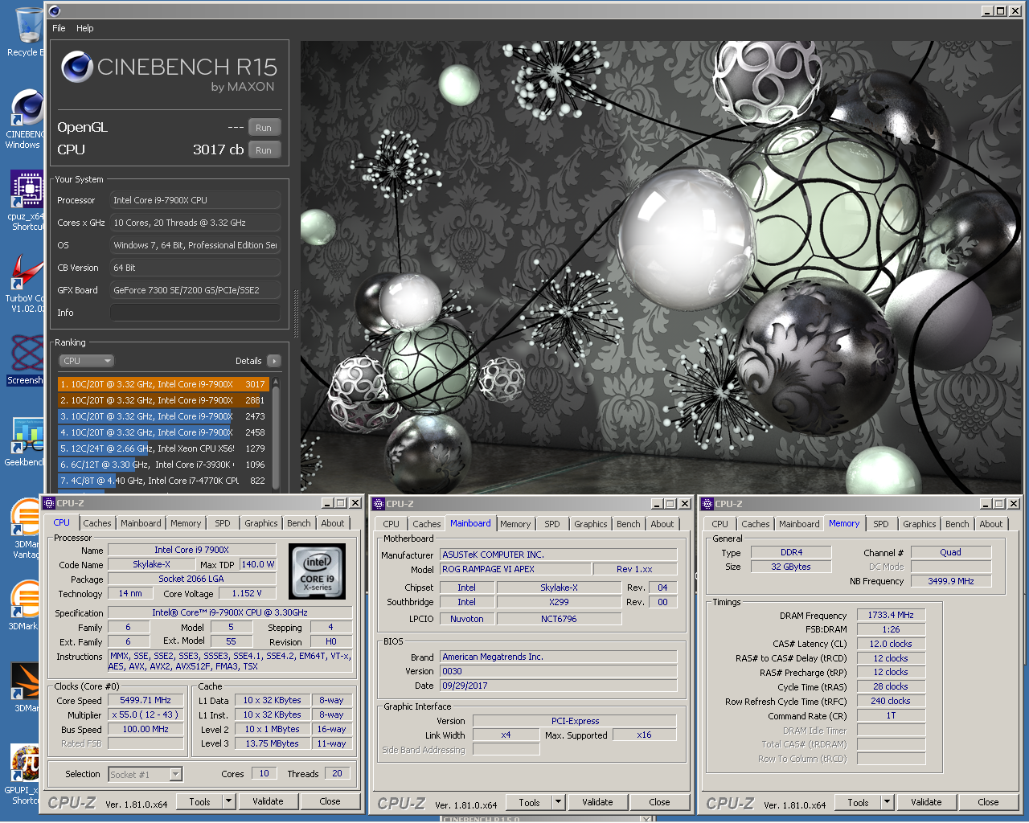Click the Memory Size value 32 GBytes
1029x823 pixels.
[x=791, y=567]
